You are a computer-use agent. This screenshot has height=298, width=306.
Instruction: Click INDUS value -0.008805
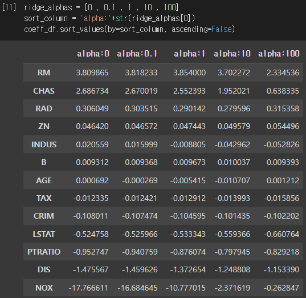[187, 144]
